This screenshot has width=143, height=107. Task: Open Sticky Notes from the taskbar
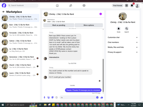tap(53, 105)
